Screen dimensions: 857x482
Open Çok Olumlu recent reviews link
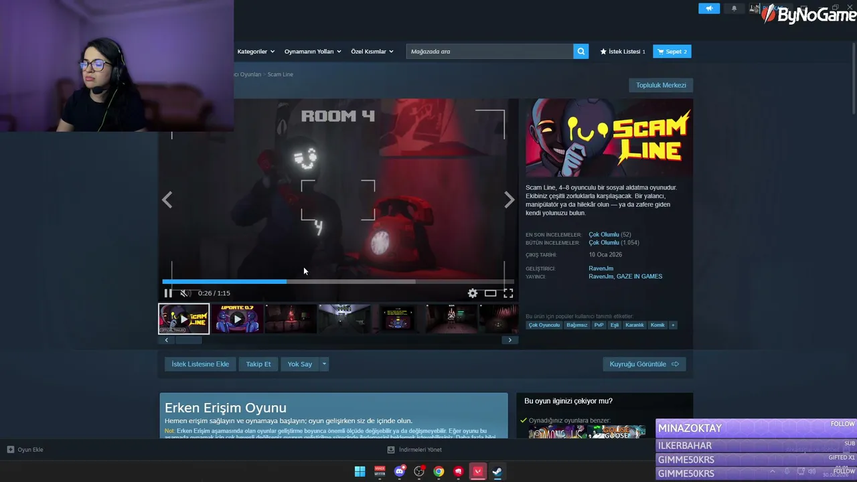click(x=604, y=235)
